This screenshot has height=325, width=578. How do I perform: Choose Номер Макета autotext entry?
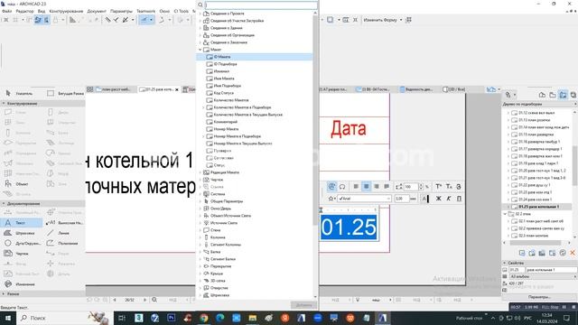(226, 129)
